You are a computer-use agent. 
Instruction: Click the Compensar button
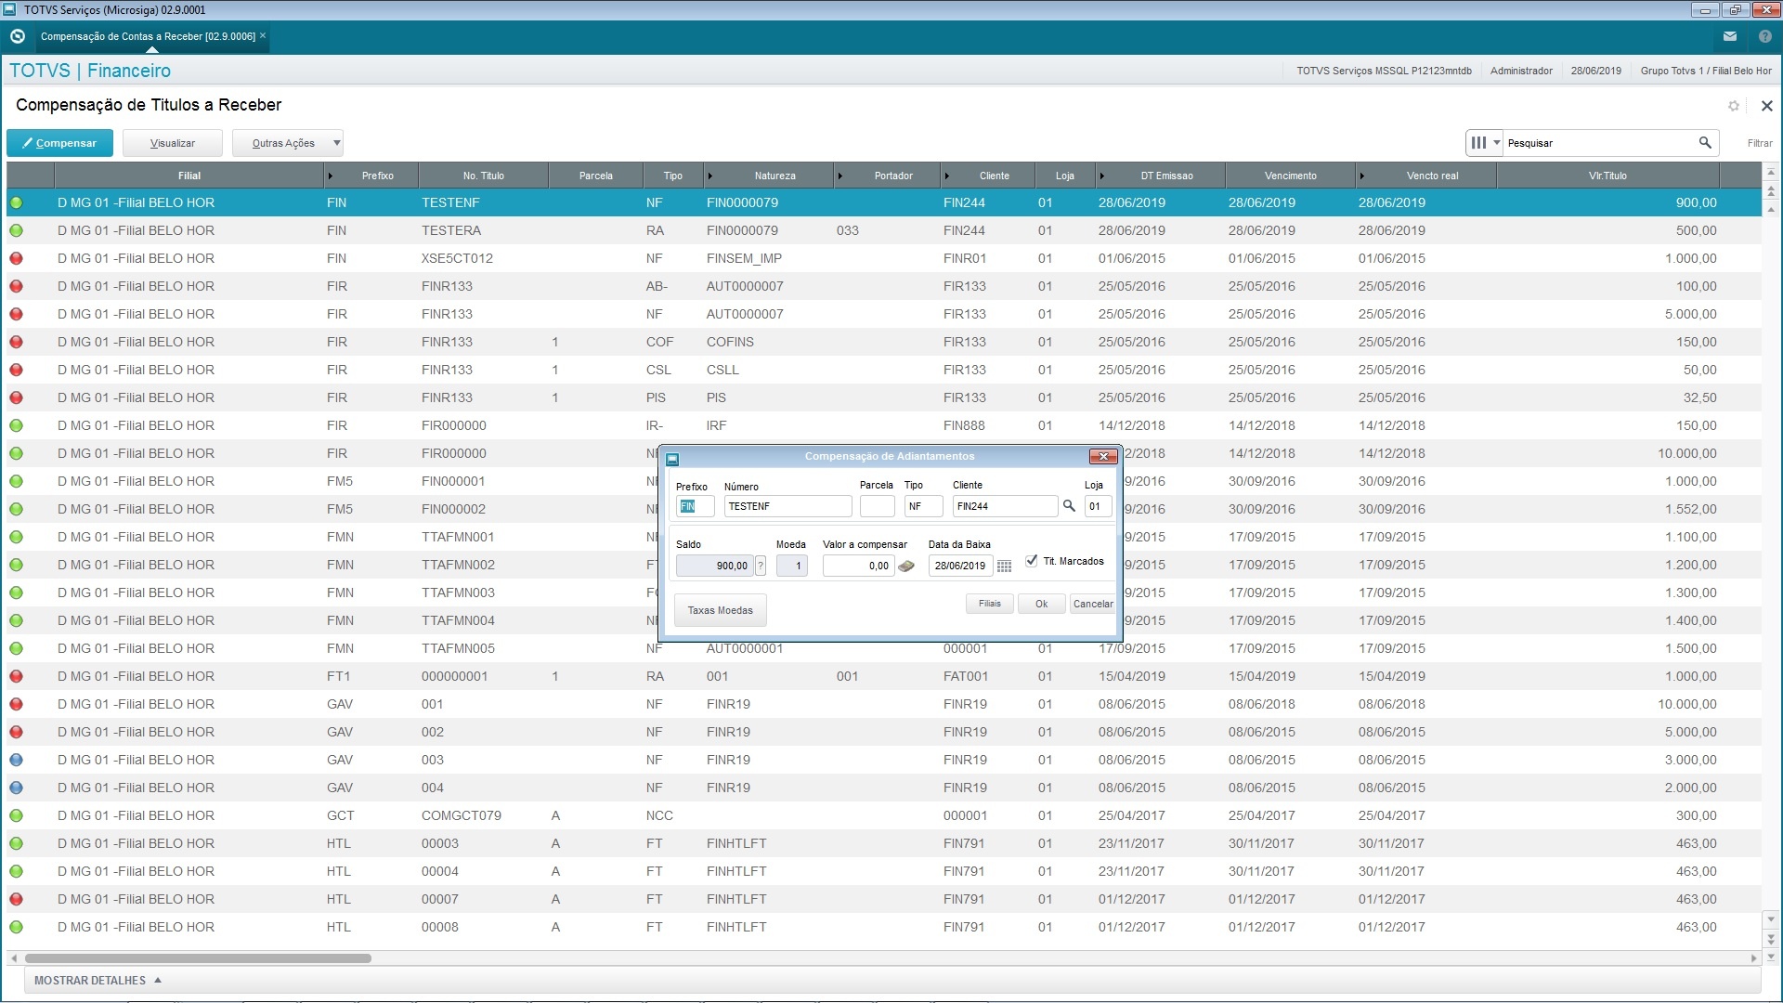(59, 143)
